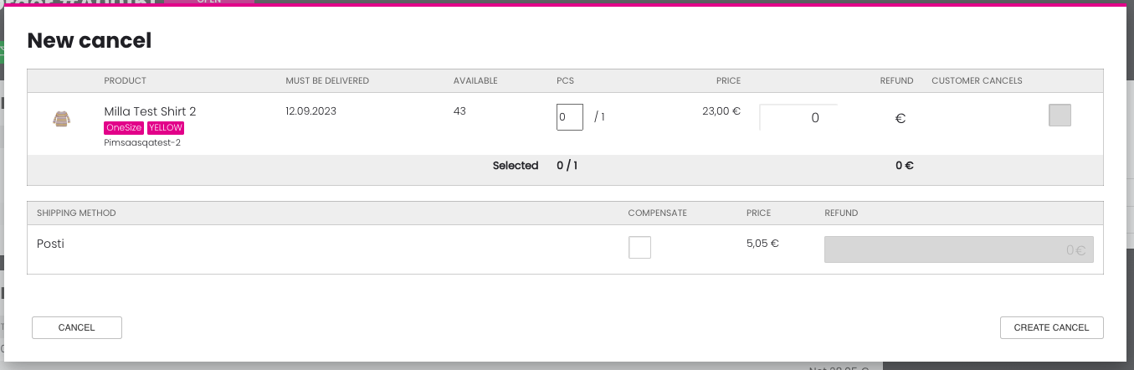The height and width of the screenshot is (370, 1134).
Task: Click the Milla Test Shirt 2 thumbnail
Action: coord(62,119)
